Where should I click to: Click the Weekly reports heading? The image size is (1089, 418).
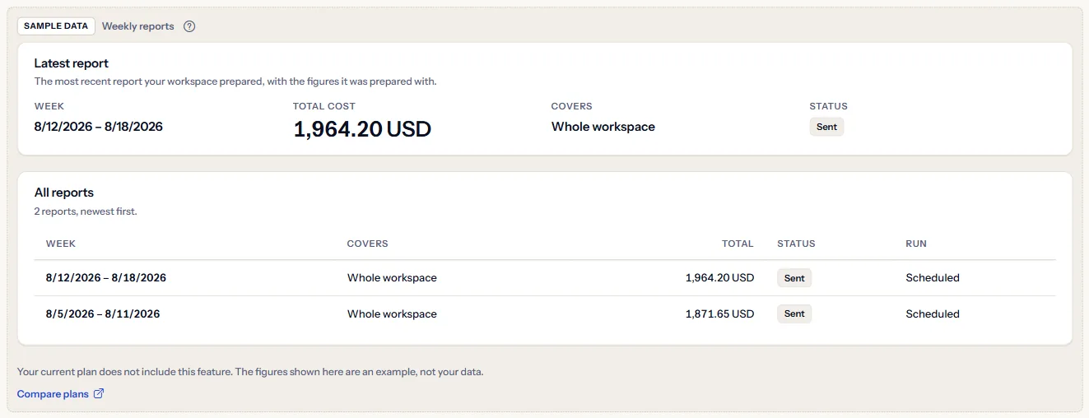tap(138, 26)
